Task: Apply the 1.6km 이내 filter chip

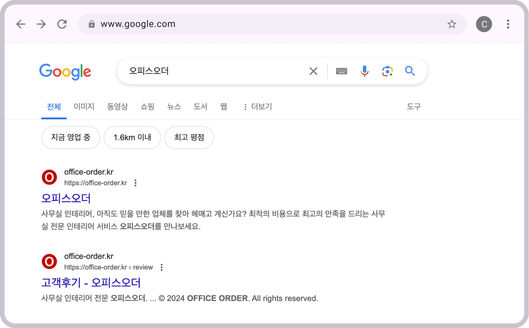Action: coord(132,138)
